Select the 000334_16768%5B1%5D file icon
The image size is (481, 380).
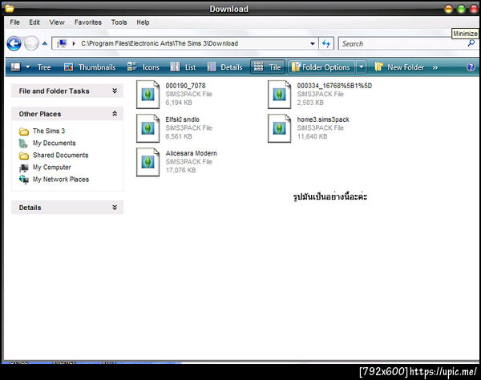[x=279, y=94]
